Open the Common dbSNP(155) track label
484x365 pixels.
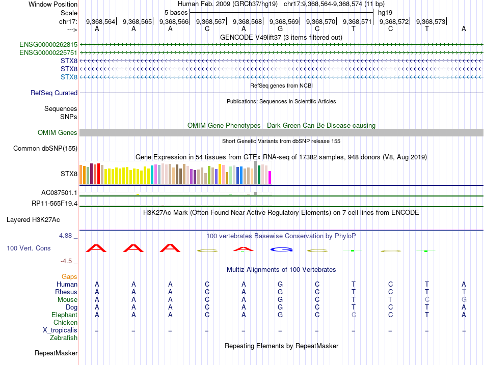tap(45, 149)
